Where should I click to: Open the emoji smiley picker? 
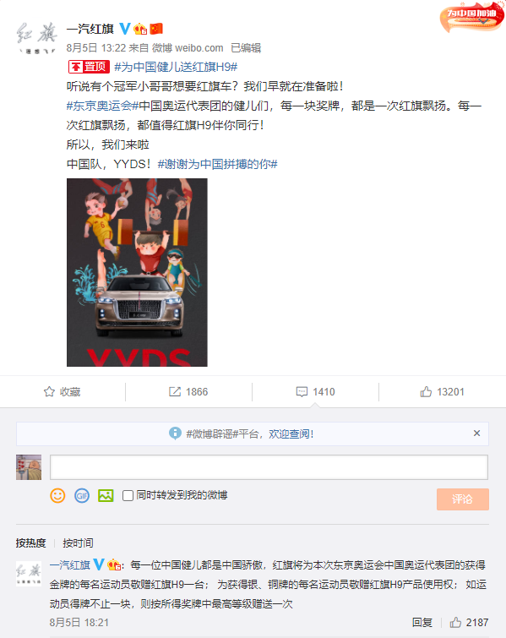(57, 495)
